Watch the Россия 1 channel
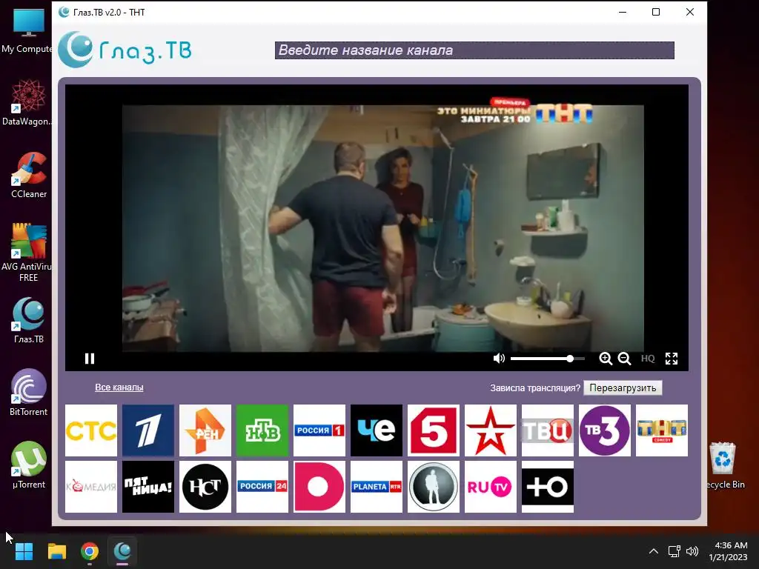The height and width of the screenshot is (569, 759). tap(319, 430)
